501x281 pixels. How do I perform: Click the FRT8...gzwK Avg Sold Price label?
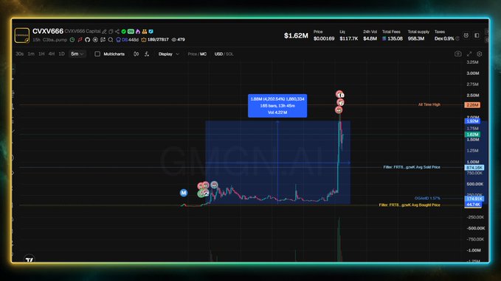412,167
